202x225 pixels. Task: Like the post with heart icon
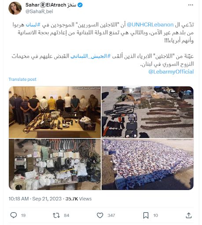(100, 215)
